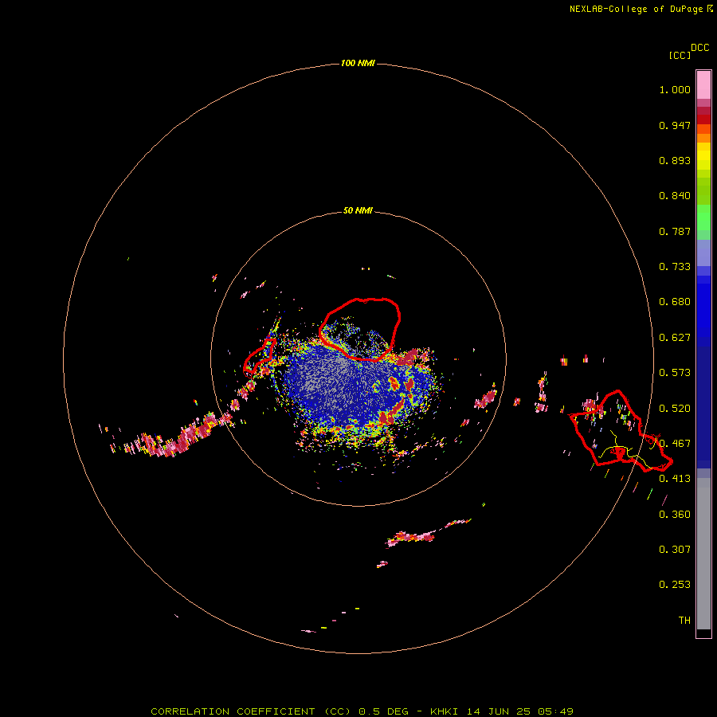
Task: Click the "DCC" label above the color scale
Action: 700,48
